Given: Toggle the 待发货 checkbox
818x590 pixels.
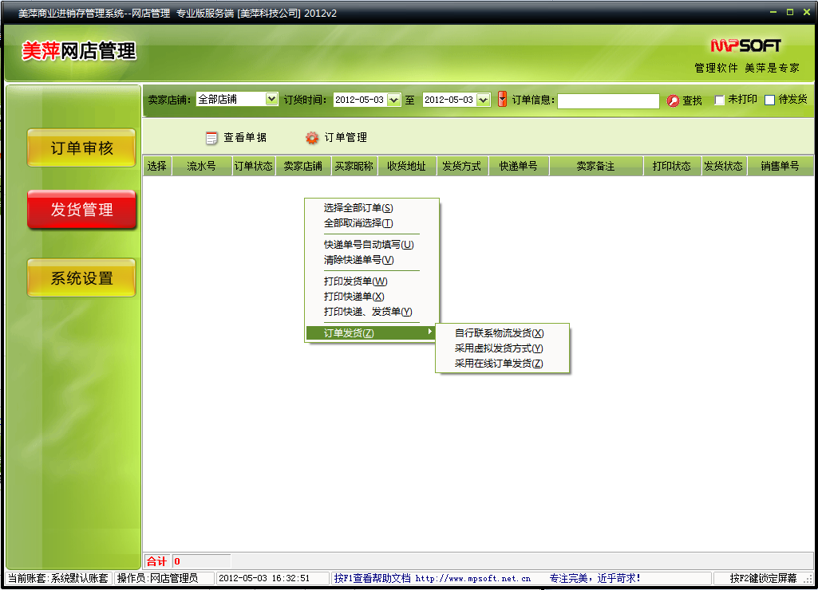Looking at the screenshot, I should (x=770, y=100).
